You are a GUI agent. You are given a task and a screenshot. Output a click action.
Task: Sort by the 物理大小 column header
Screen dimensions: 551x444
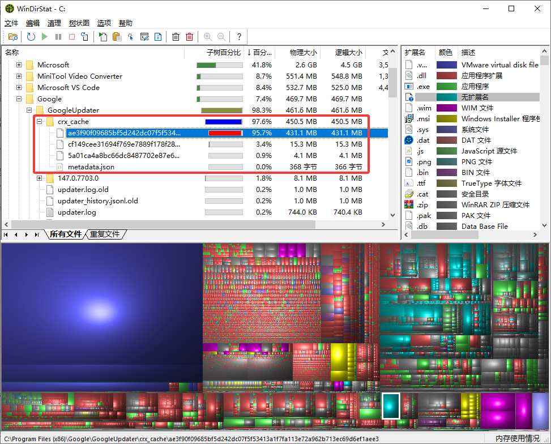tap(304, 53)
